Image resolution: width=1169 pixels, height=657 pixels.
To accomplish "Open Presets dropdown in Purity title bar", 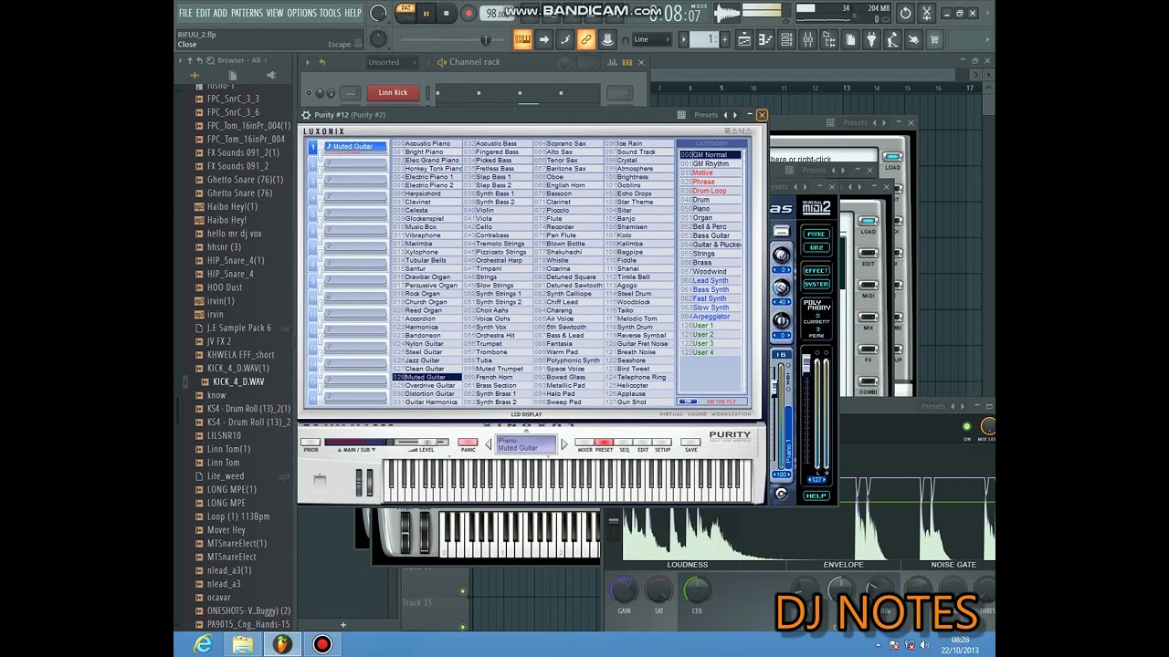I will [706, 115].
